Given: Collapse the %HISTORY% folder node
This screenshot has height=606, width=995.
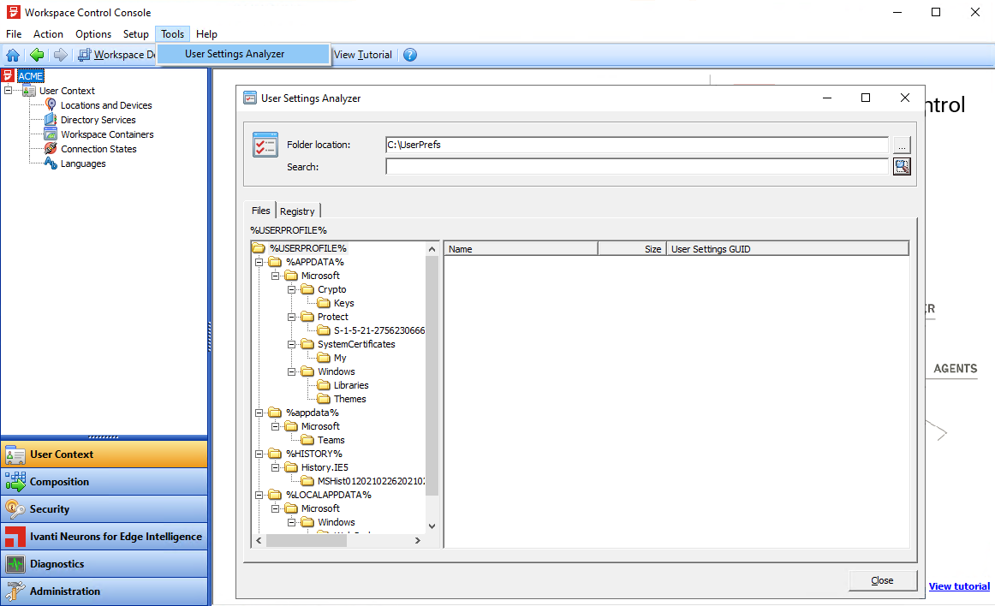Looking at the screenshot, I should [259, 454].
